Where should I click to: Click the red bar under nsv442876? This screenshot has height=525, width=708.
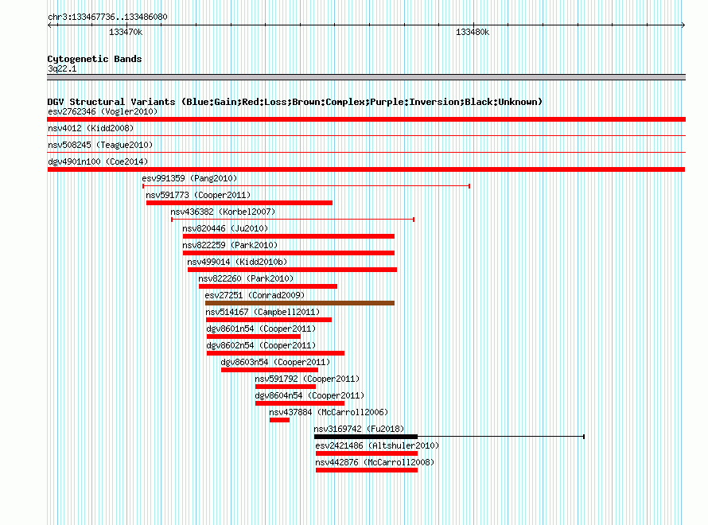(x=367, y=470)
